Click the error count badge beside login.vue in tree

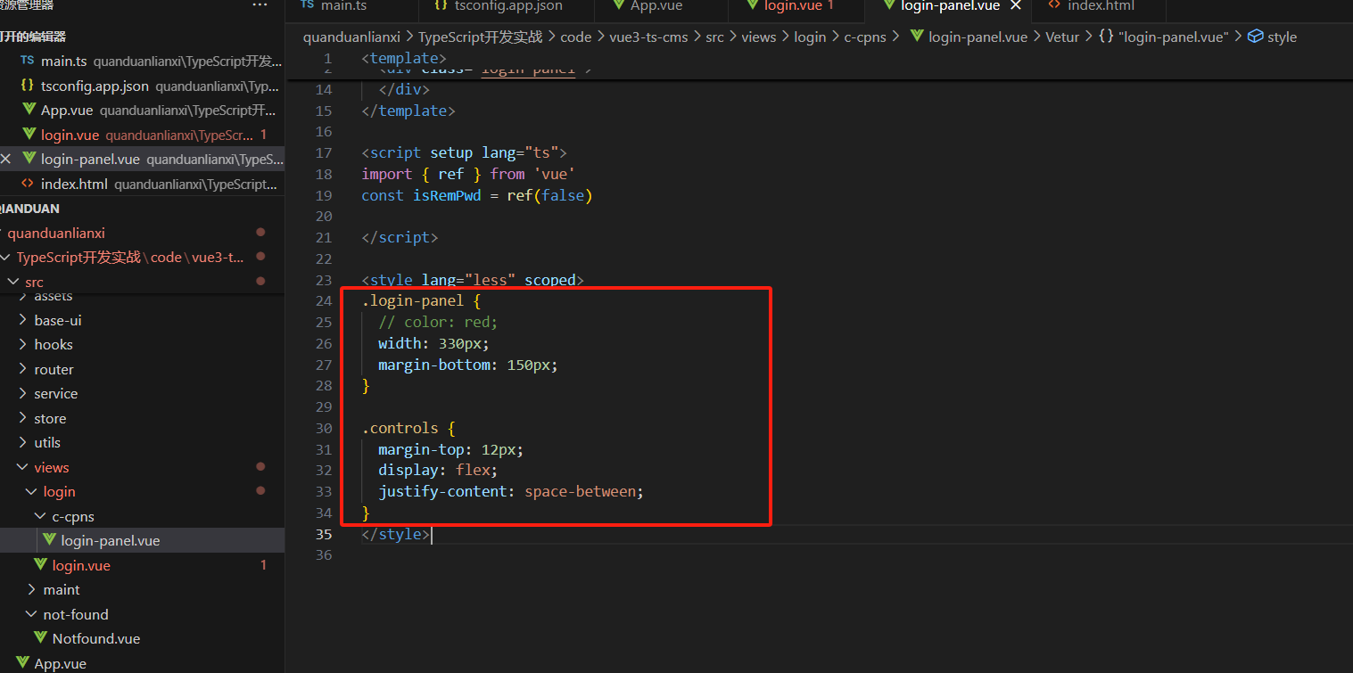coord(263,565)
